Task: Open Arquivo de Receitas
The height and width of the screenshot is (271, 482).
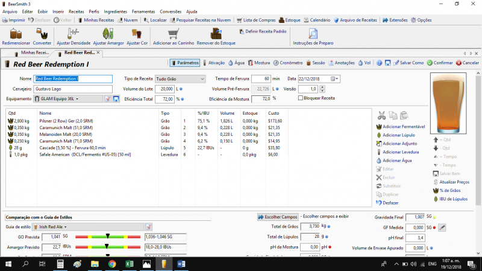Action: coord(355,20)
